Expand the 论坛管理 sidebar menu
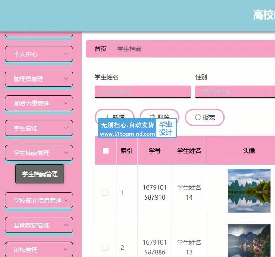The width and height of the screenshot is (275, 257). [x=39, y=249]
